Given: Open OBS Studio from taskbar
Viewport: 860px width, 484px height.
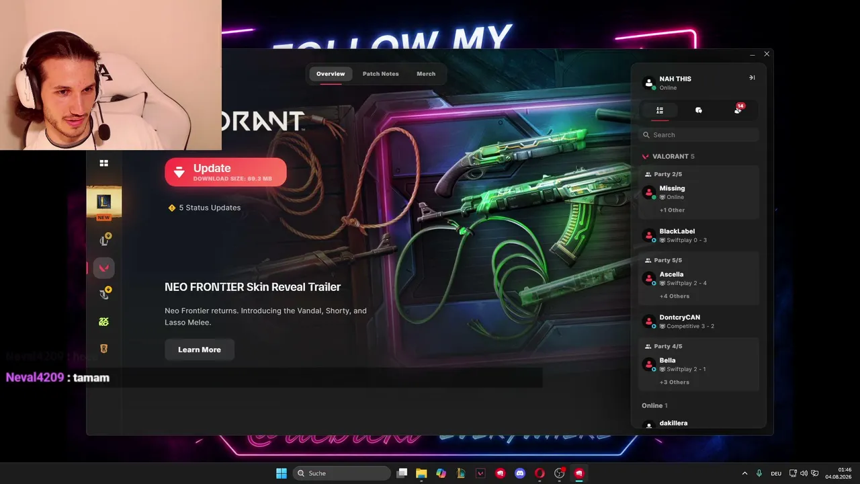Looking at the screenshot, I should pos(559,473).
